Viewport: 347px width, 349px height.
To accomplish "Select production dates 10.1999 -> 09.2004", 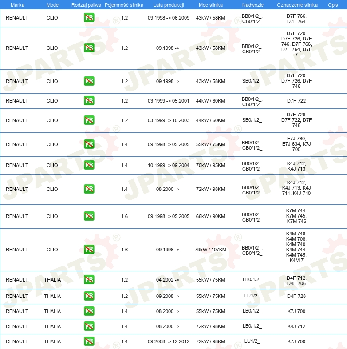I will tap(169, 165).
